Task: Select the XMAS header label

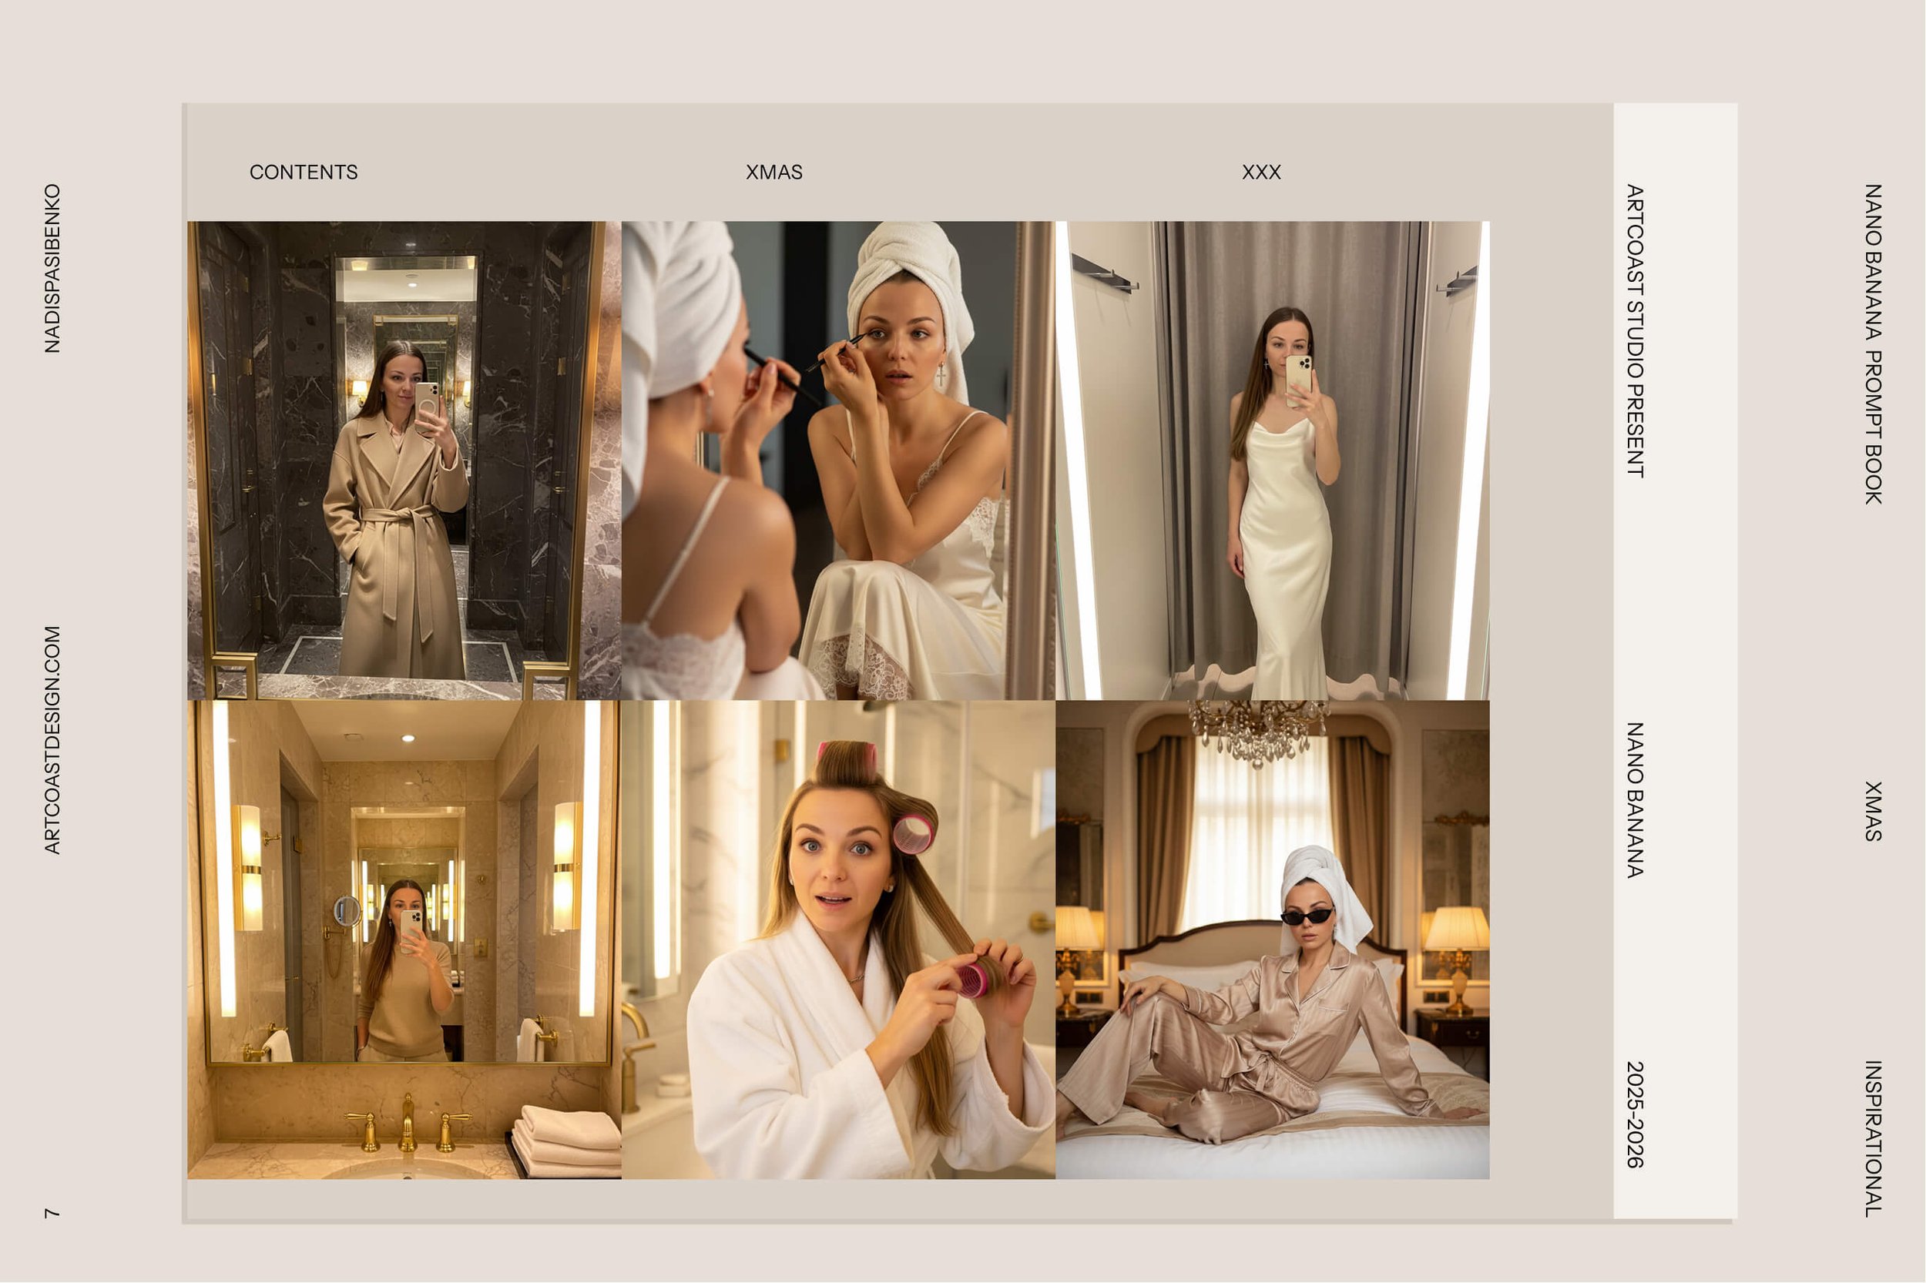Action: click(x=773, y=172)
